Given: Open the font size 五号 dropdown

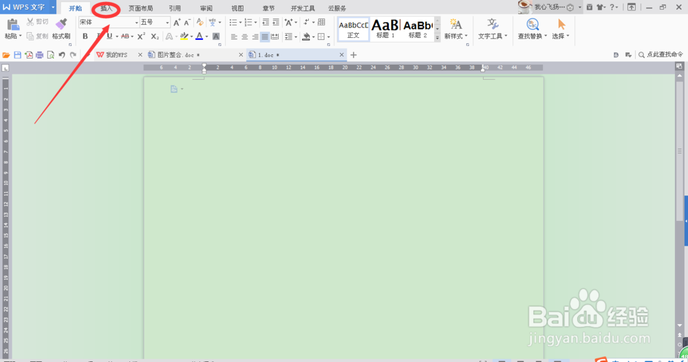Looking at the screenshot, I should [167, 23].
